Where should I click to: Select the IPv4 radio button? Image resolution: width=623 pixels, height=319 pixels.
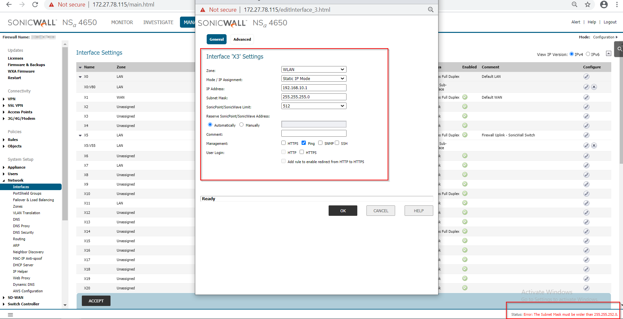pos(571,54)
